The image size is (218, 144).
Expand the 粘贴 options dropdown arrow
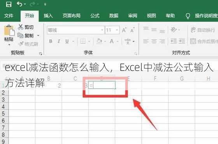pyautogui.click(x=9, y=45)
